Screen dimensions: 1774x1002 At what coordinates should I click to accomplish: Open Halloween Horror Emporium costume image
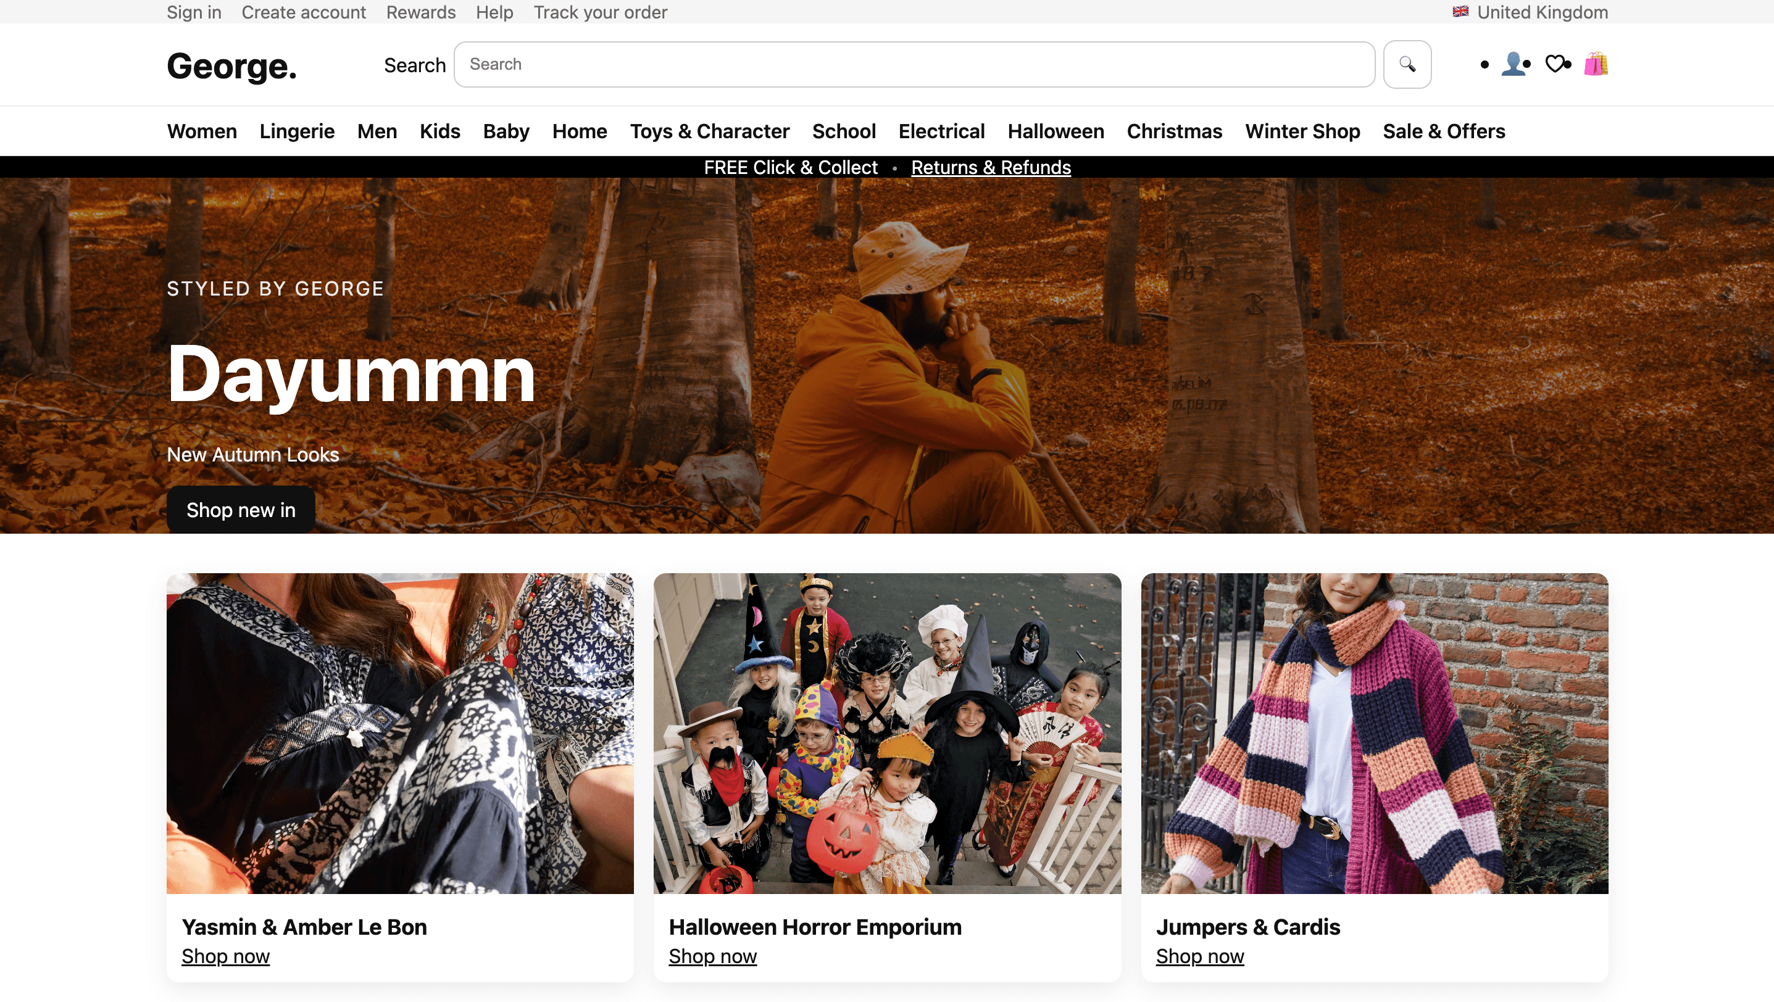(x=887, y=733)
